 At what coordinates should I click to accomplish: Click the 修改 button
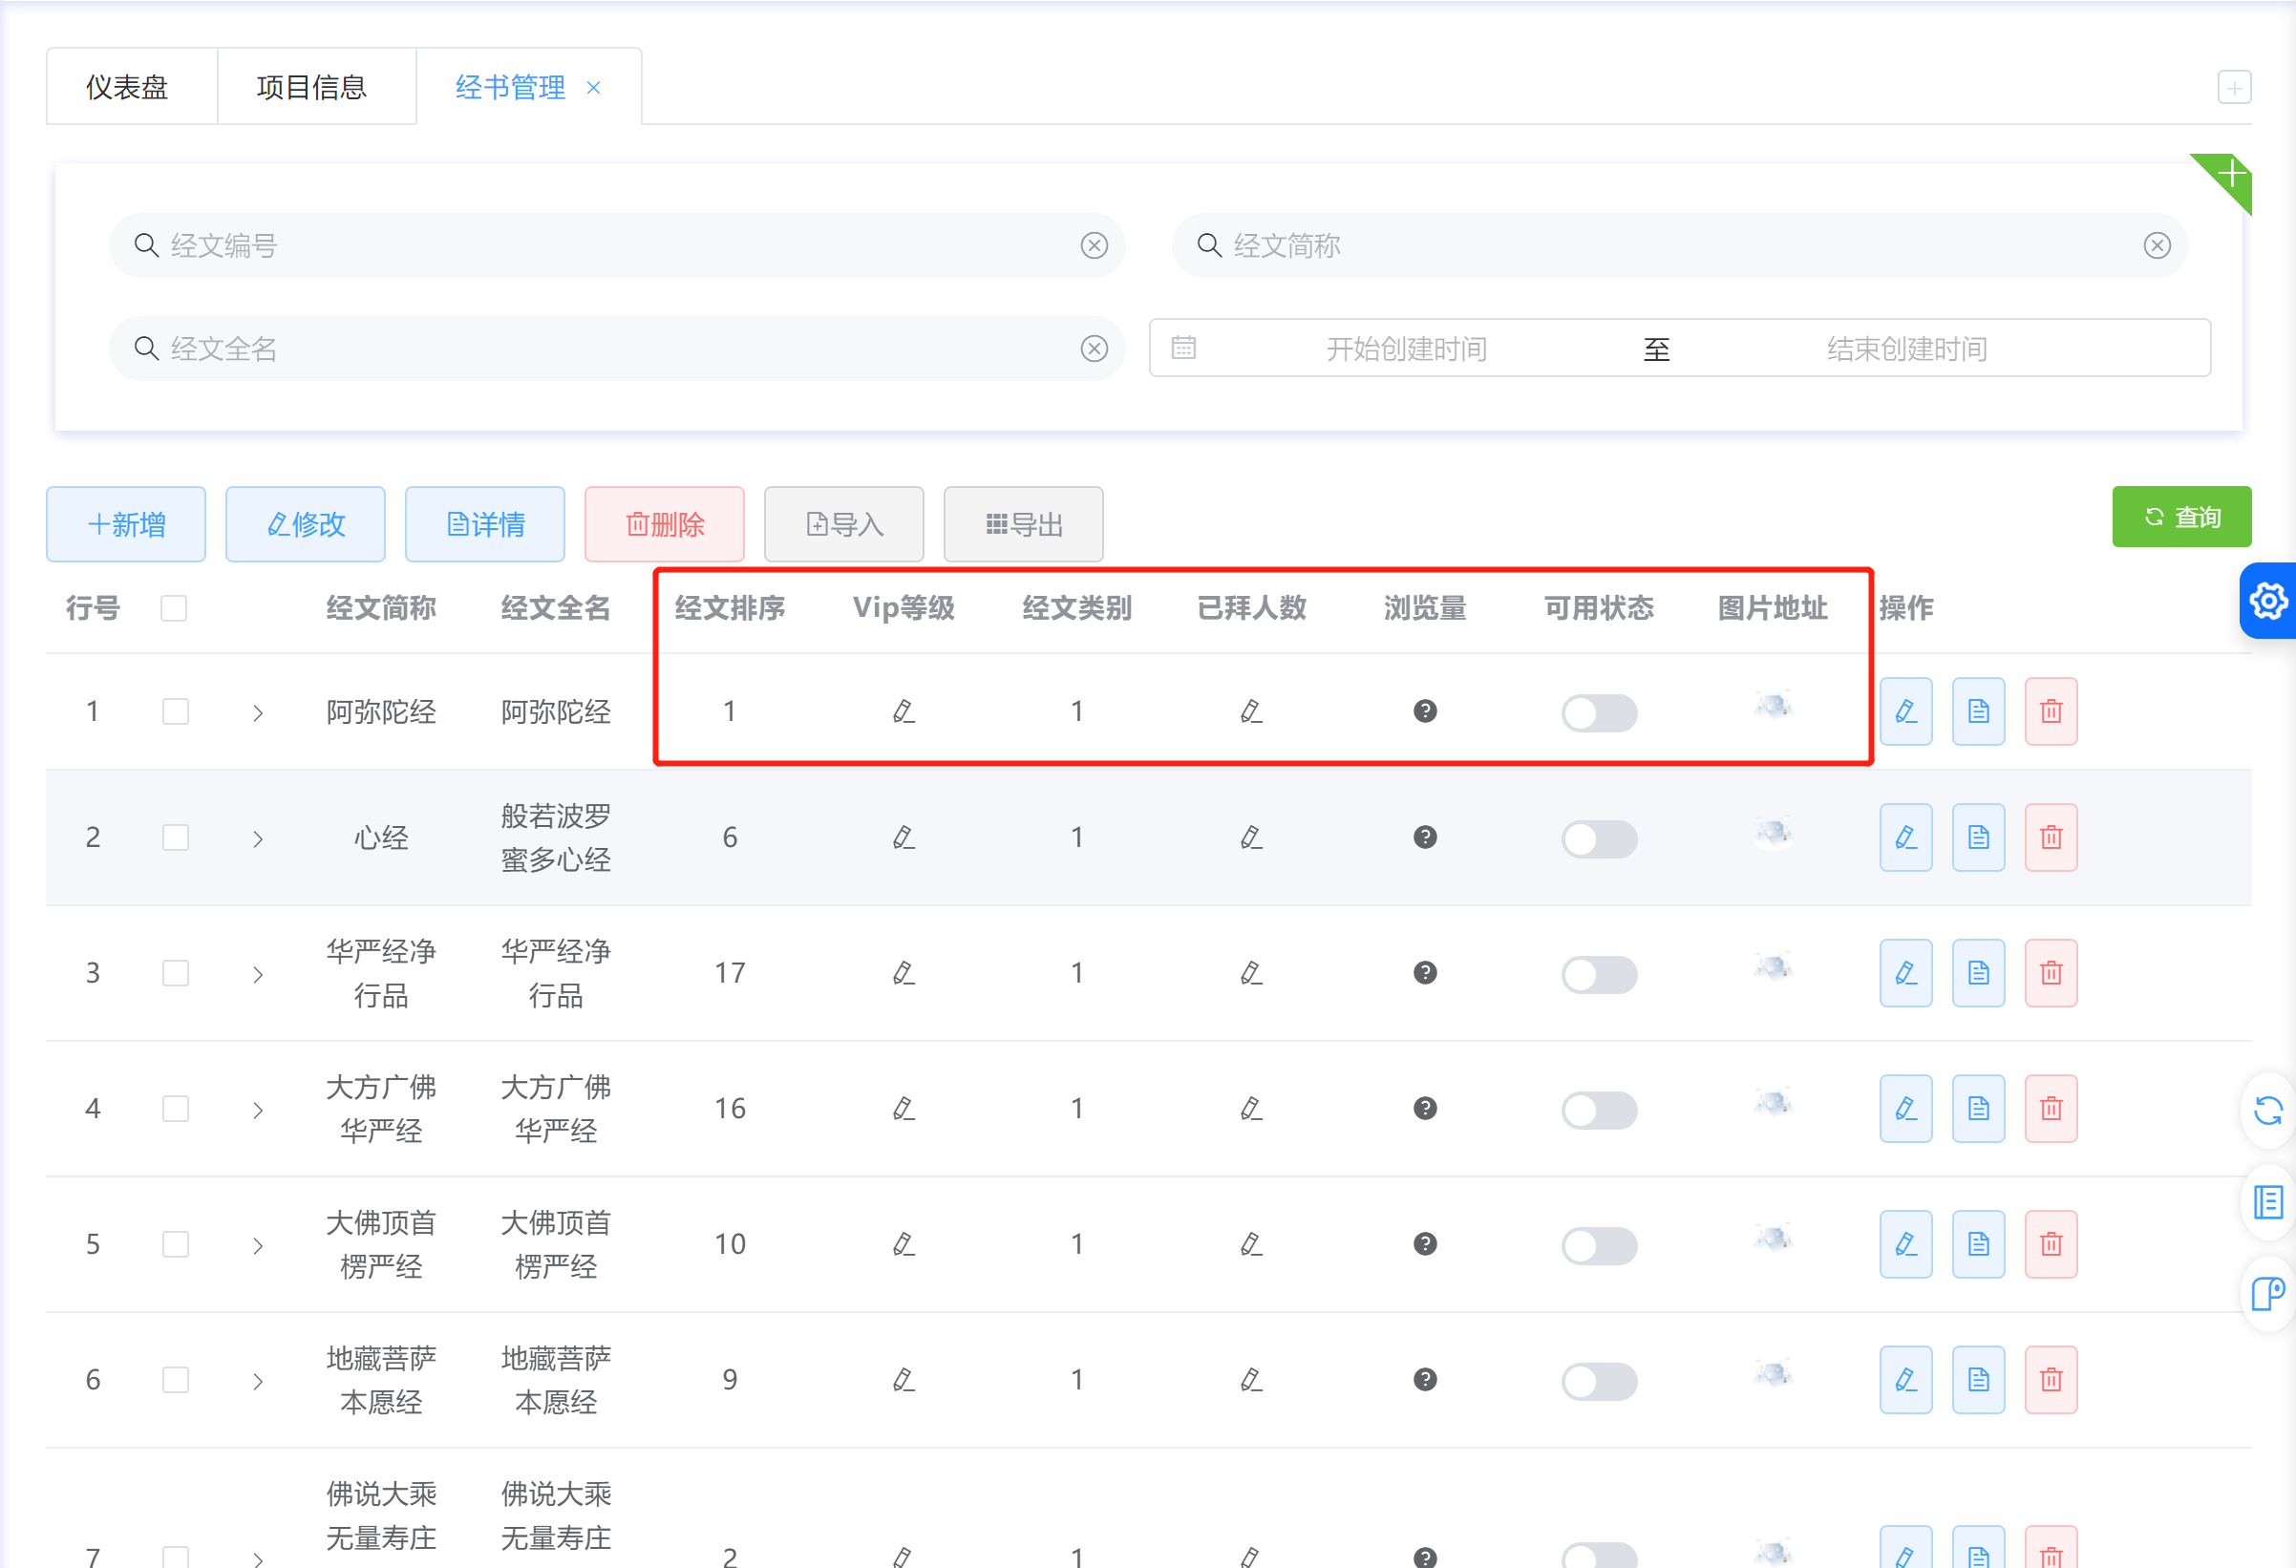point(307,523)
